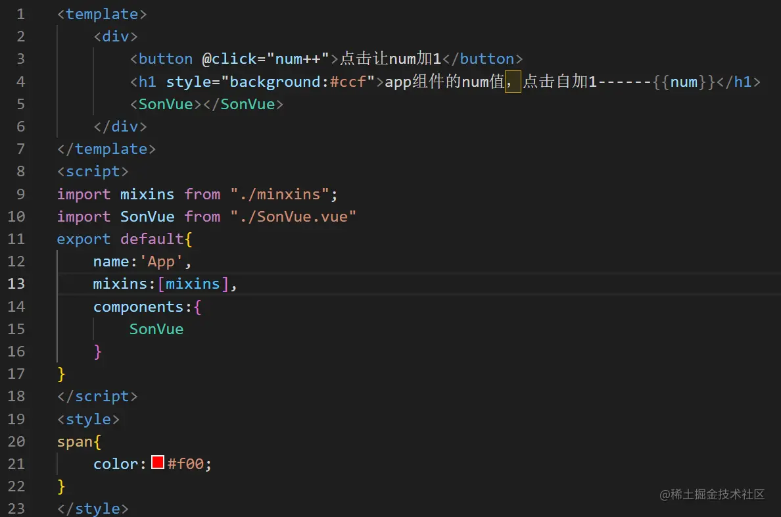The image size is (781, 517).
Task: Click style="background:#ccf" attribute
Action: 270,82
